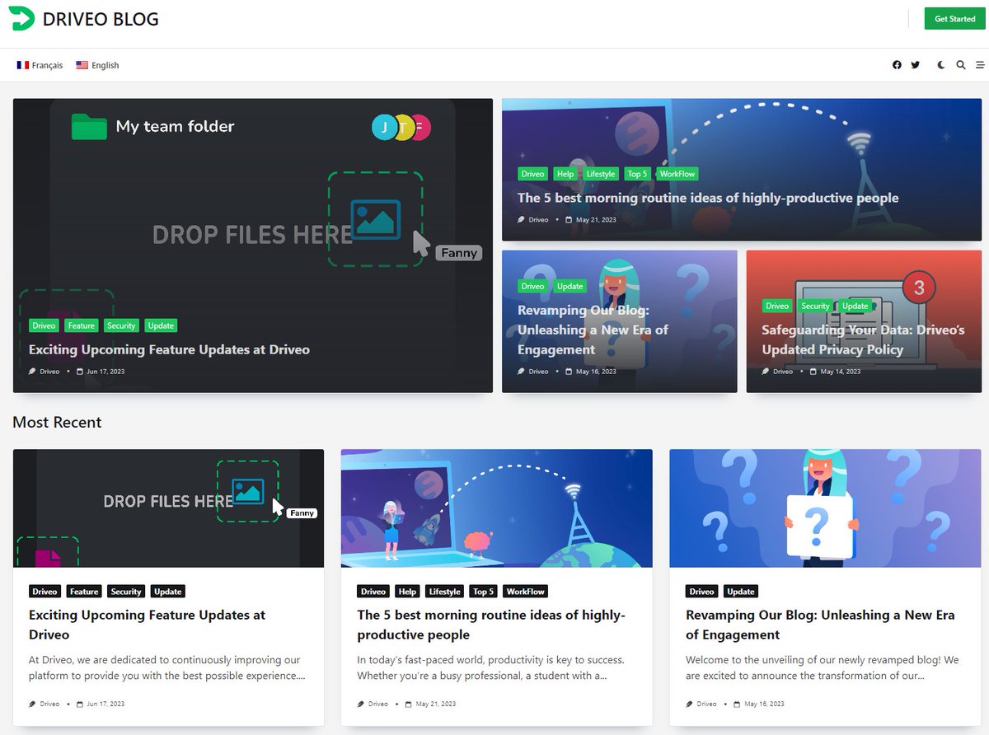Screen dimensions: 989x735
Task: Select the black Update tag in the third card
Action: [741, 592]
